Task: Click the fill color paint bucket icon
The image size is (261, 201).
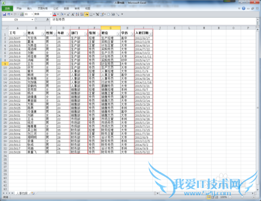Action: coord(62,14)
